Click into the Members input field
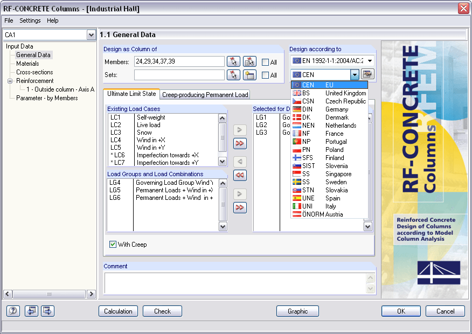This screenshot has height=334, width=472. pos(179,61)
